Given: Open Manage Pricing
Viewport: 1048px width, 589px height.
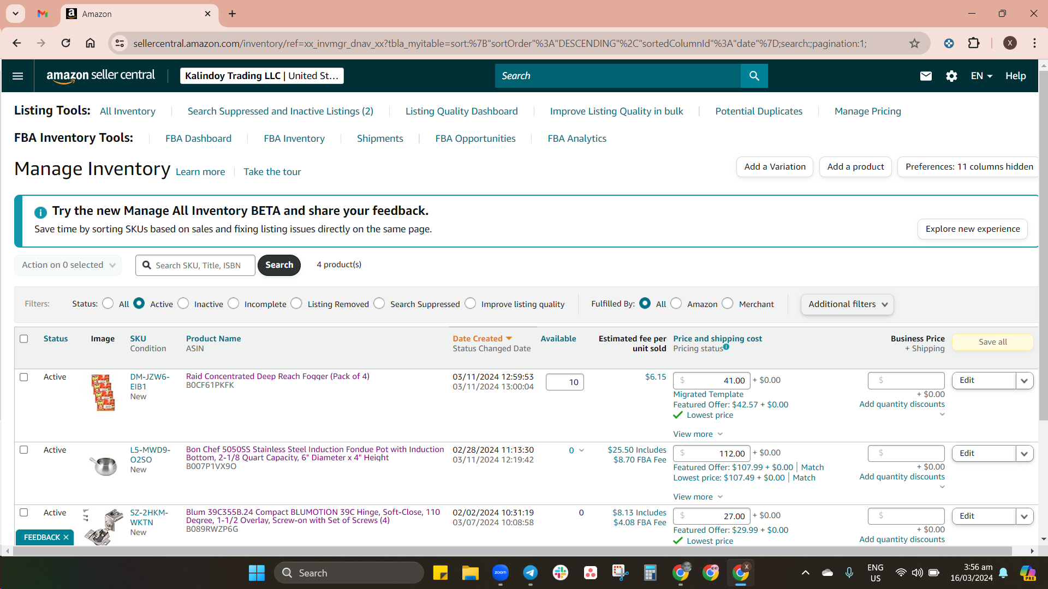Looking at the screenshot, I should (868, 111).
